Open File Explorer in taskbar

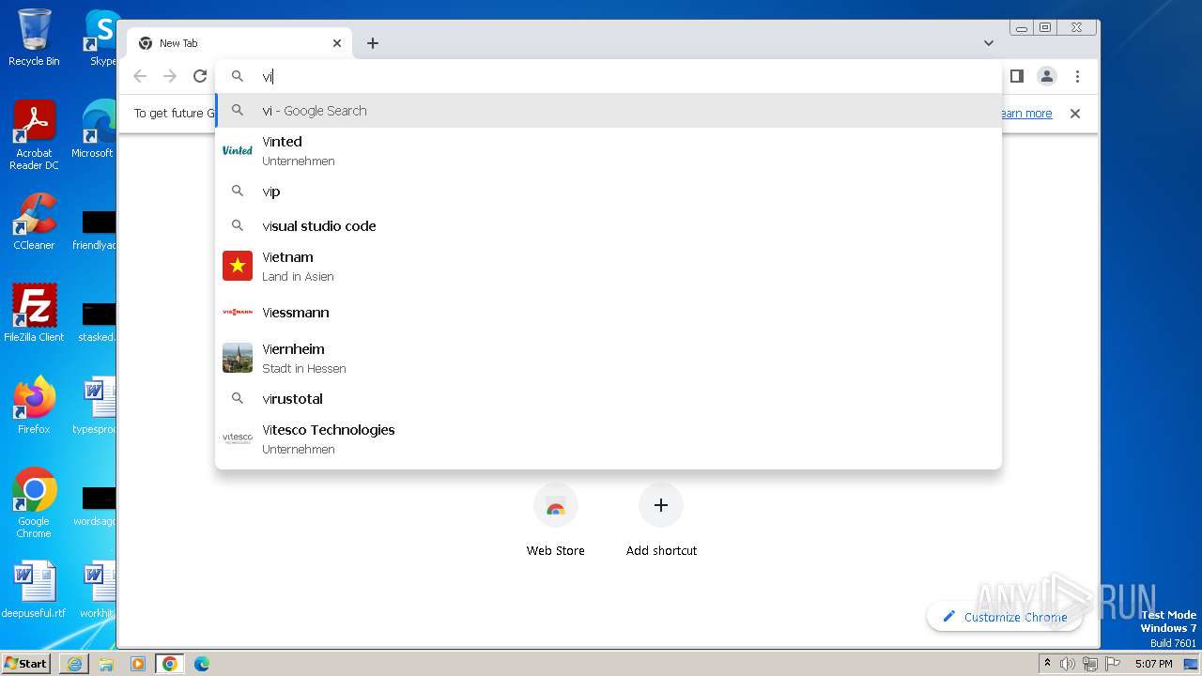pyautogui.click(x=106, y=664)
